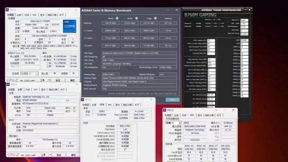The image size is (288, 162).
Task: Click Memory Latency result 47.7 ns
Action: [168, 23]
